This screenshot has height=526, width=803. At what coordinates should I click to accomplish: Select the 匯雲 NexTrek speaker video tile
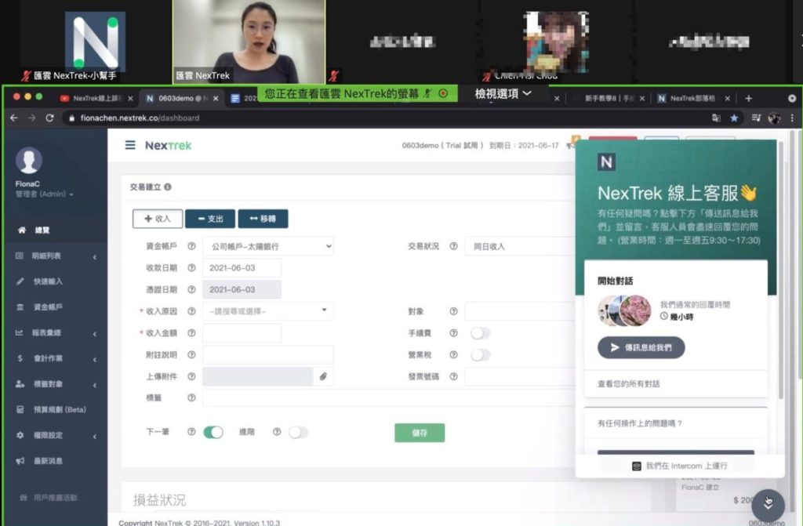[x=249, y=42]
